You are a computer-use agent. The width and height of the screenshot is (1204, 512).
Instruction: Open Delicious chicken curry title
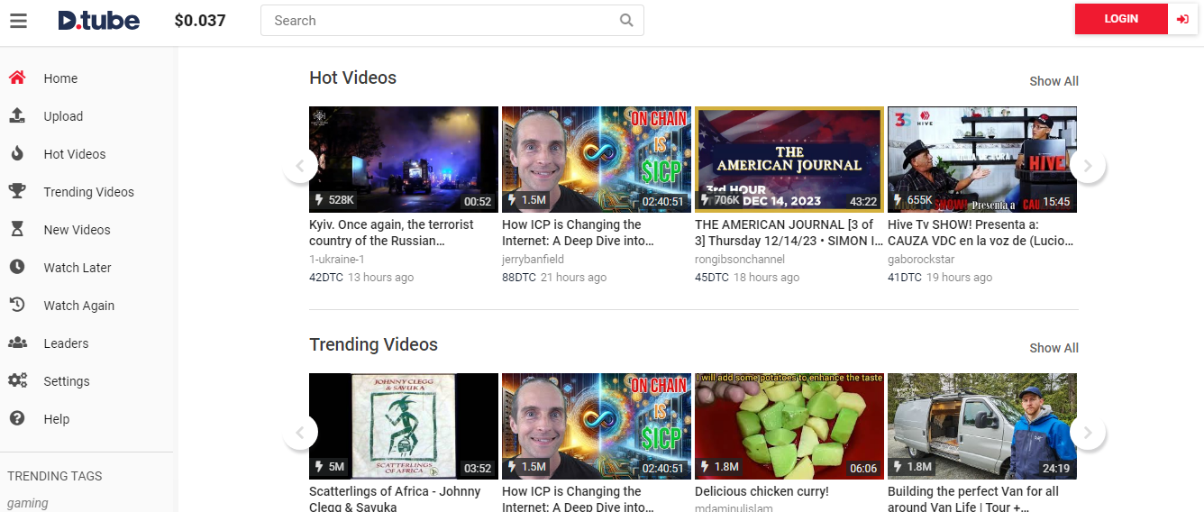[x=762, y=491]
